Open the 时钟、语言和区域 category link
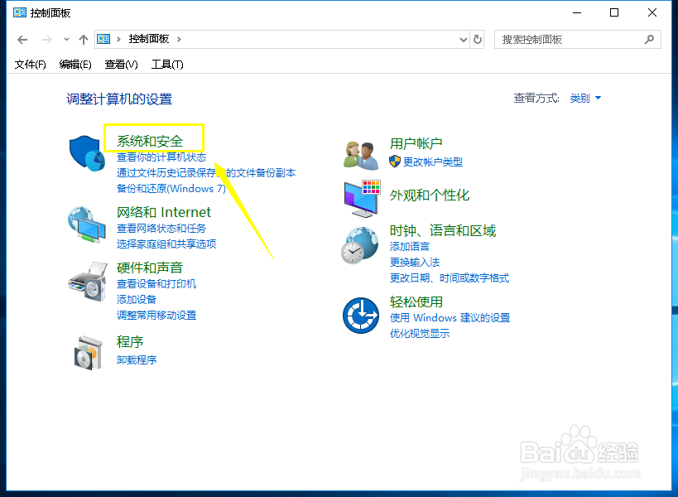This screenshot has width=678, height=497. coord(442,230)
